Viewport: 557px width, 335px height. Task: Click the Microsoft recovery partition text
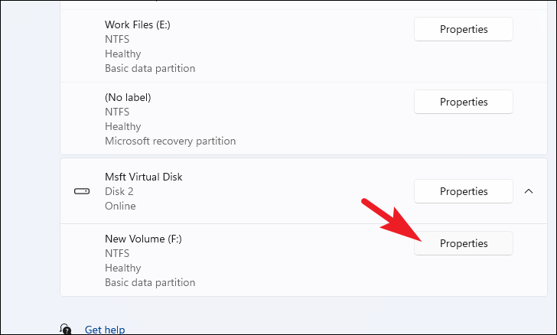[170, 141]
